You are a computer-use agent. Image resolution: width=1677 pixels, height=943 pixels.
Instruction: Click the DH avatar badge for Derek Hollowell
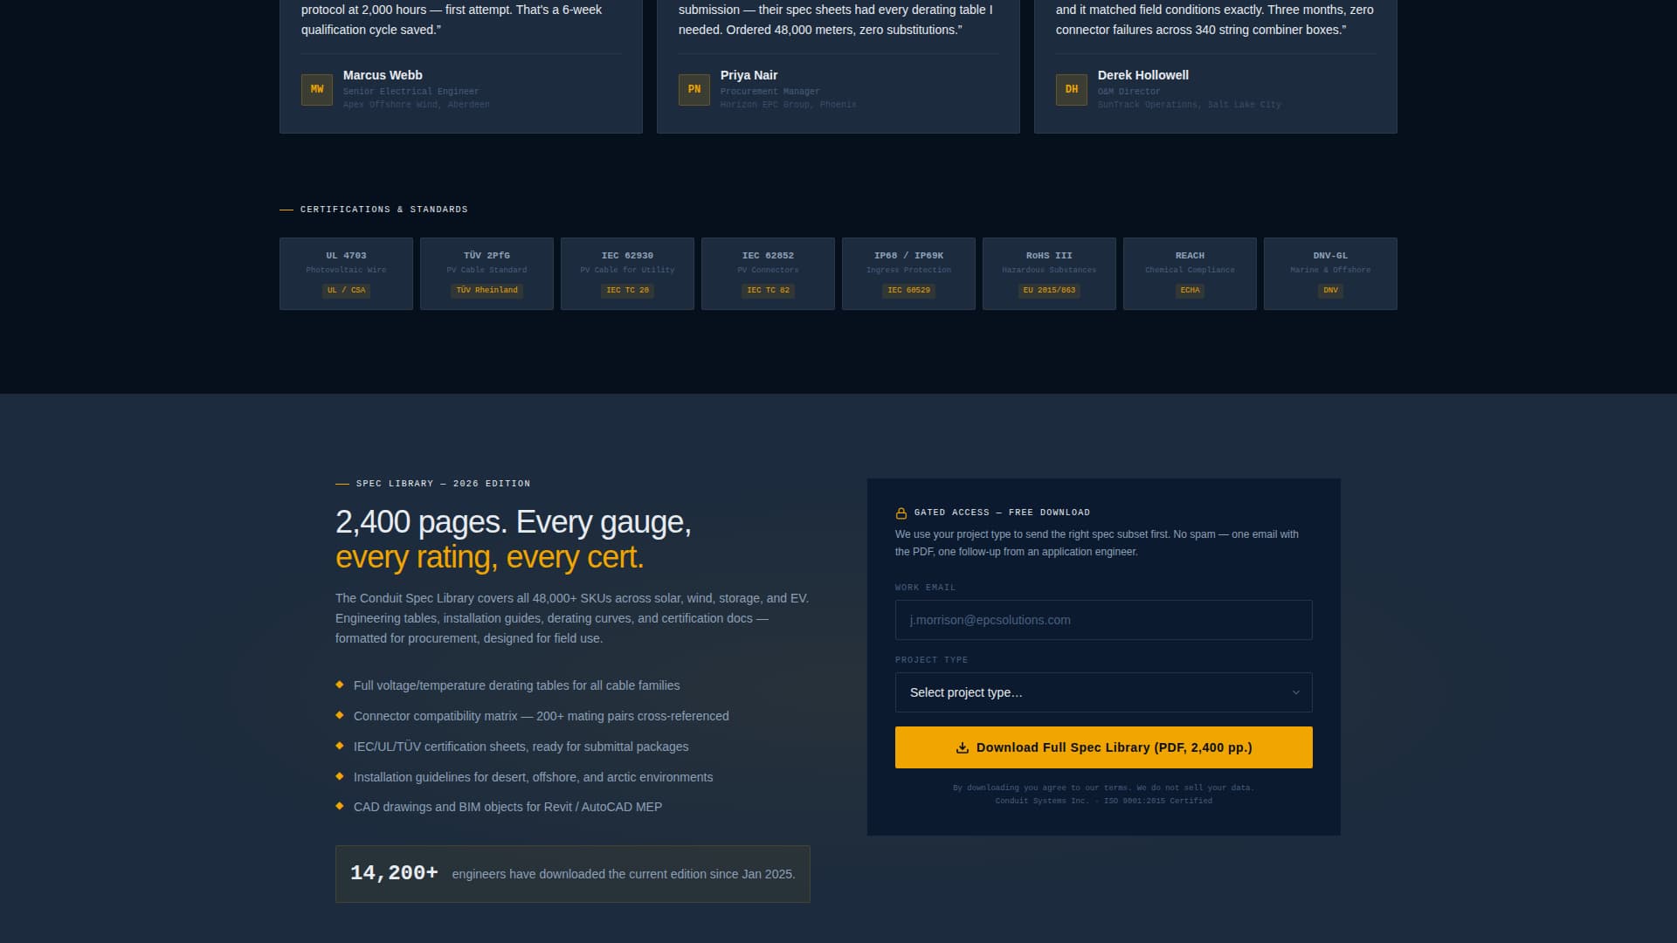click(1071, 89)
